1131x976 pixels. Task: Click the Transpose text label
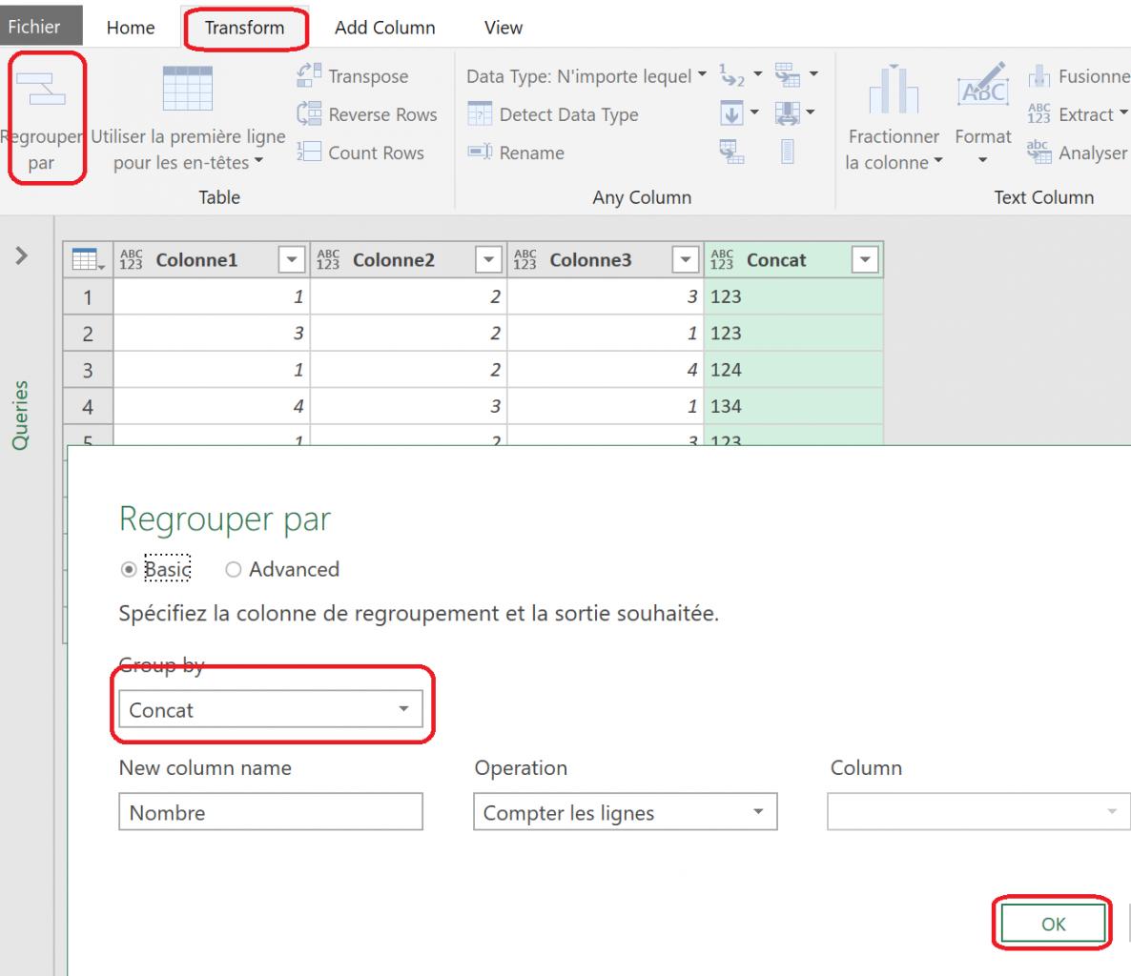tap(369, 76)
